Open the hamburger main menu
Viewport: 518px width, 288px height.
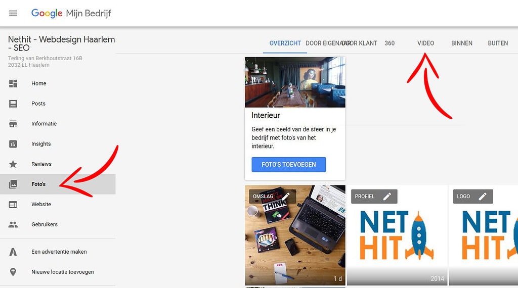[13, 13]
